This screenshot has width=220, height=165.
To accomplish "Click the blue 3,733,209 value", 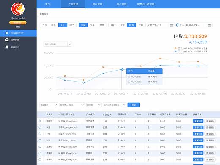I will coord(198,42).
